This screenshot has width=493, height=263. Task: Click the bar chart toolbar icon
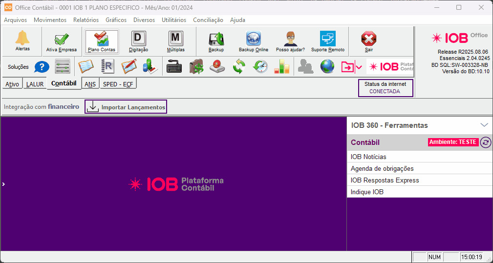pos(281,66)
